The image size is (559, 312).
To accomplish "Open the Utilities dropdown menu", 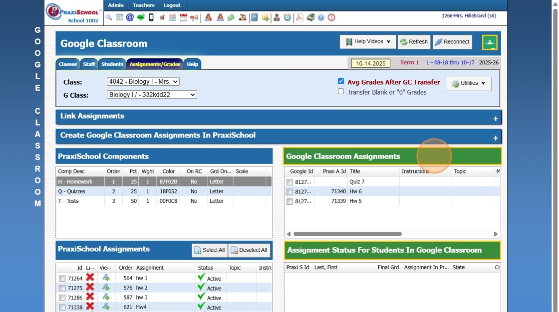I will pos(469,83).
